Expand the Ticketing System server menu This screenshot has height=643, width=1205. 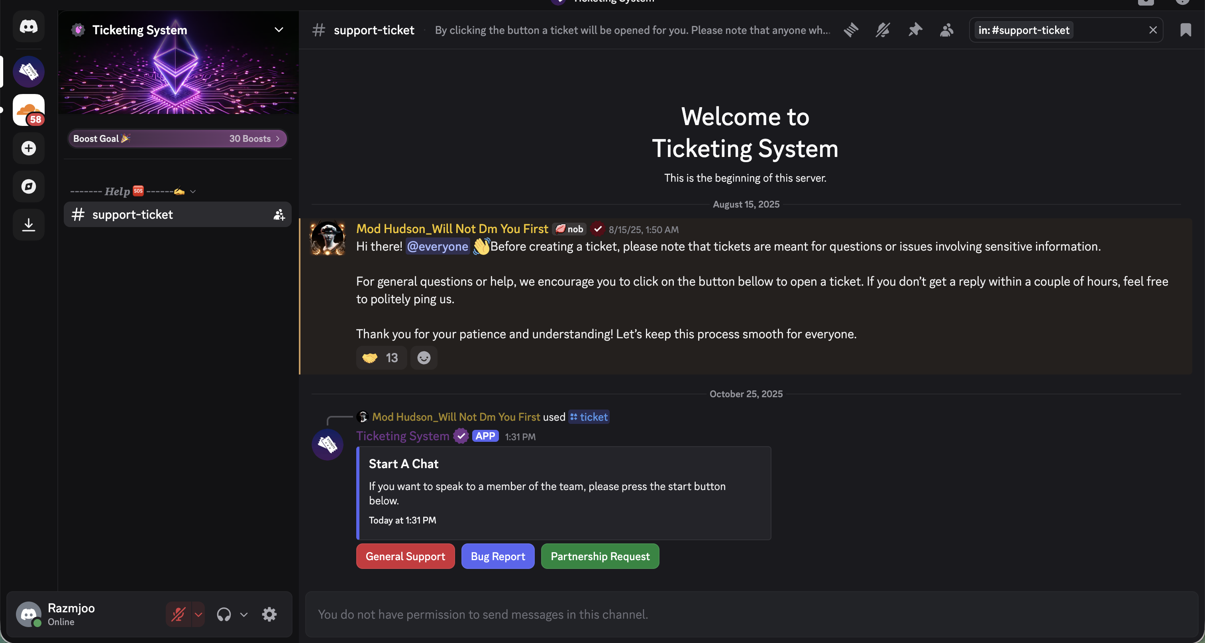(279, 30)
